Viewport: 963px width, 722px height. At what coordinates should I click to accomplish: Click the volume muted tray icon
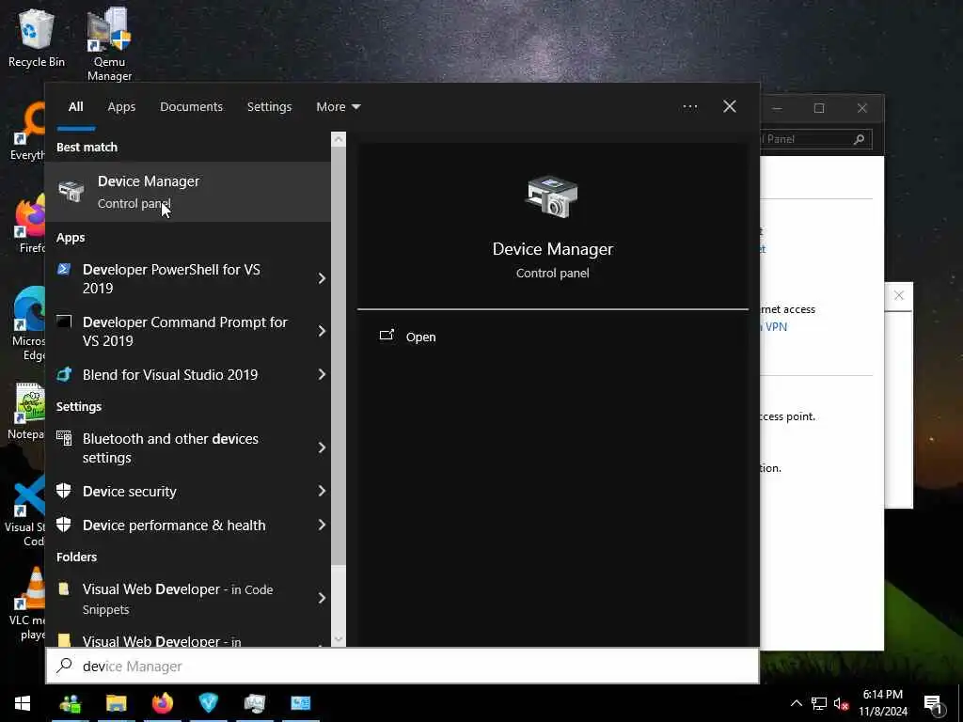click(841, 703)
